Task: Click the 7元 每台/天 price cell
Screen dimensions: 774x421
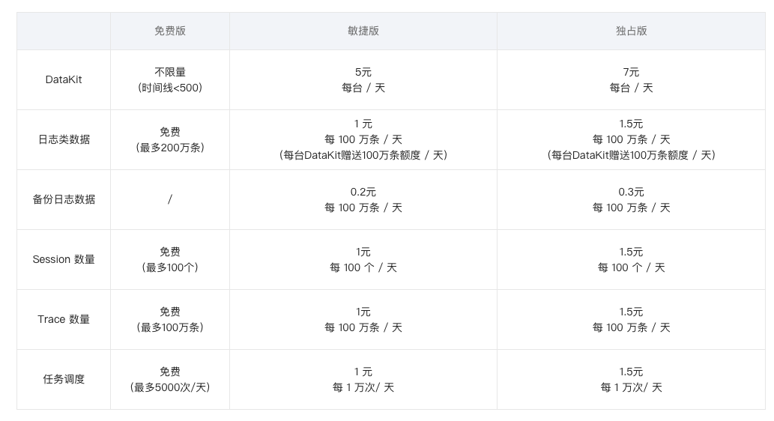Action: [x=632, y=80]
